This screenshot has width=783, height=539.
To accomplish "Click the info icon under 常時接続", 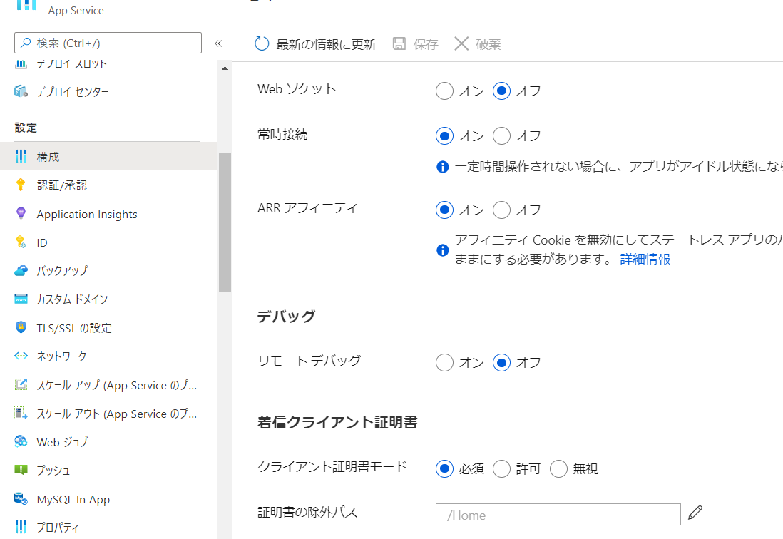I will (442, 167).
